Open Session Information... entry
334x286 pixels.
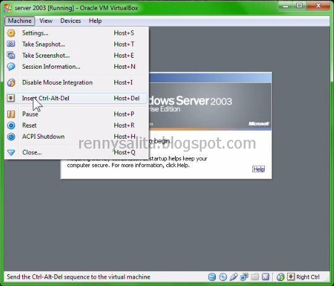[77, 66]
